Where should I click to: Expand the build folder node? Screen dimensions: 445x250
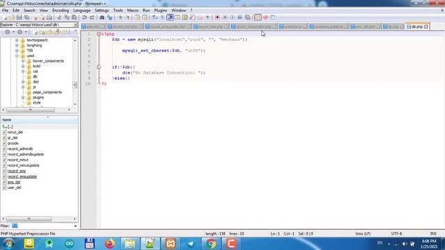pyautogui.click(x=23, y=66)
